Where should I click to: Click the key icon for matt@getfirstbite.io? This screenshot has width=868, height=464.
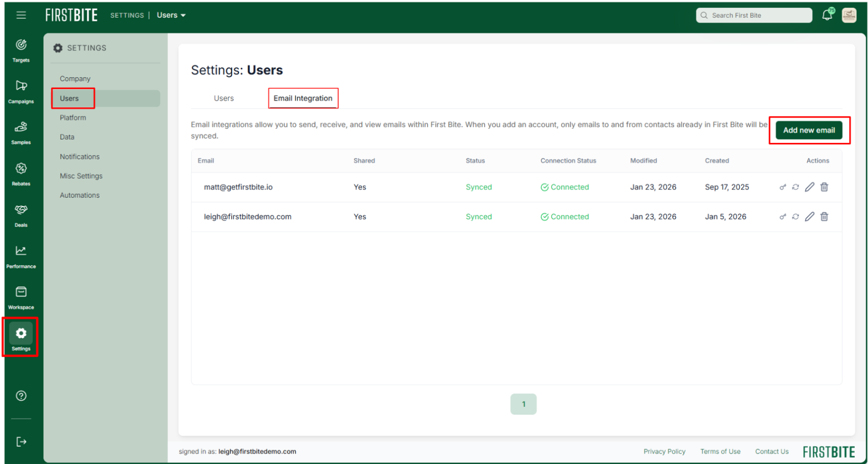(783, 187)
